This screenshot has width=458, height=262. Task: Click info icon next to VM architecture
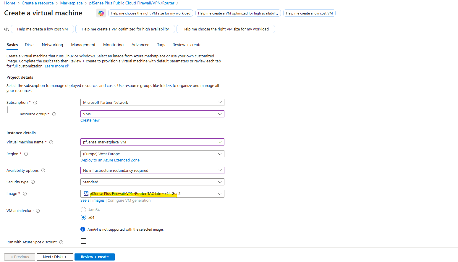tap(38, 211)
